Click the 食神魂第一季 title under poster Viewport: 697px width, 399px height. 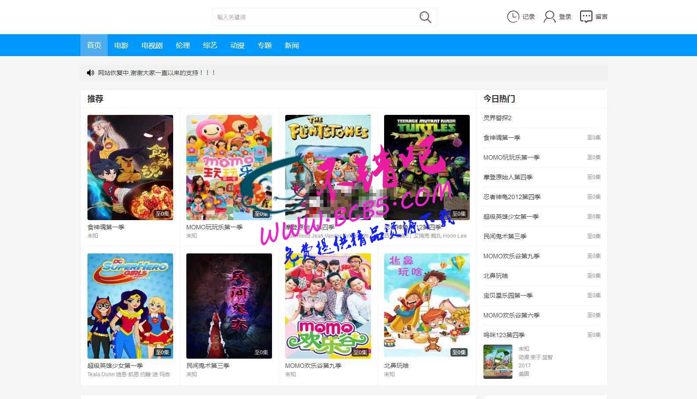[106, 227]
